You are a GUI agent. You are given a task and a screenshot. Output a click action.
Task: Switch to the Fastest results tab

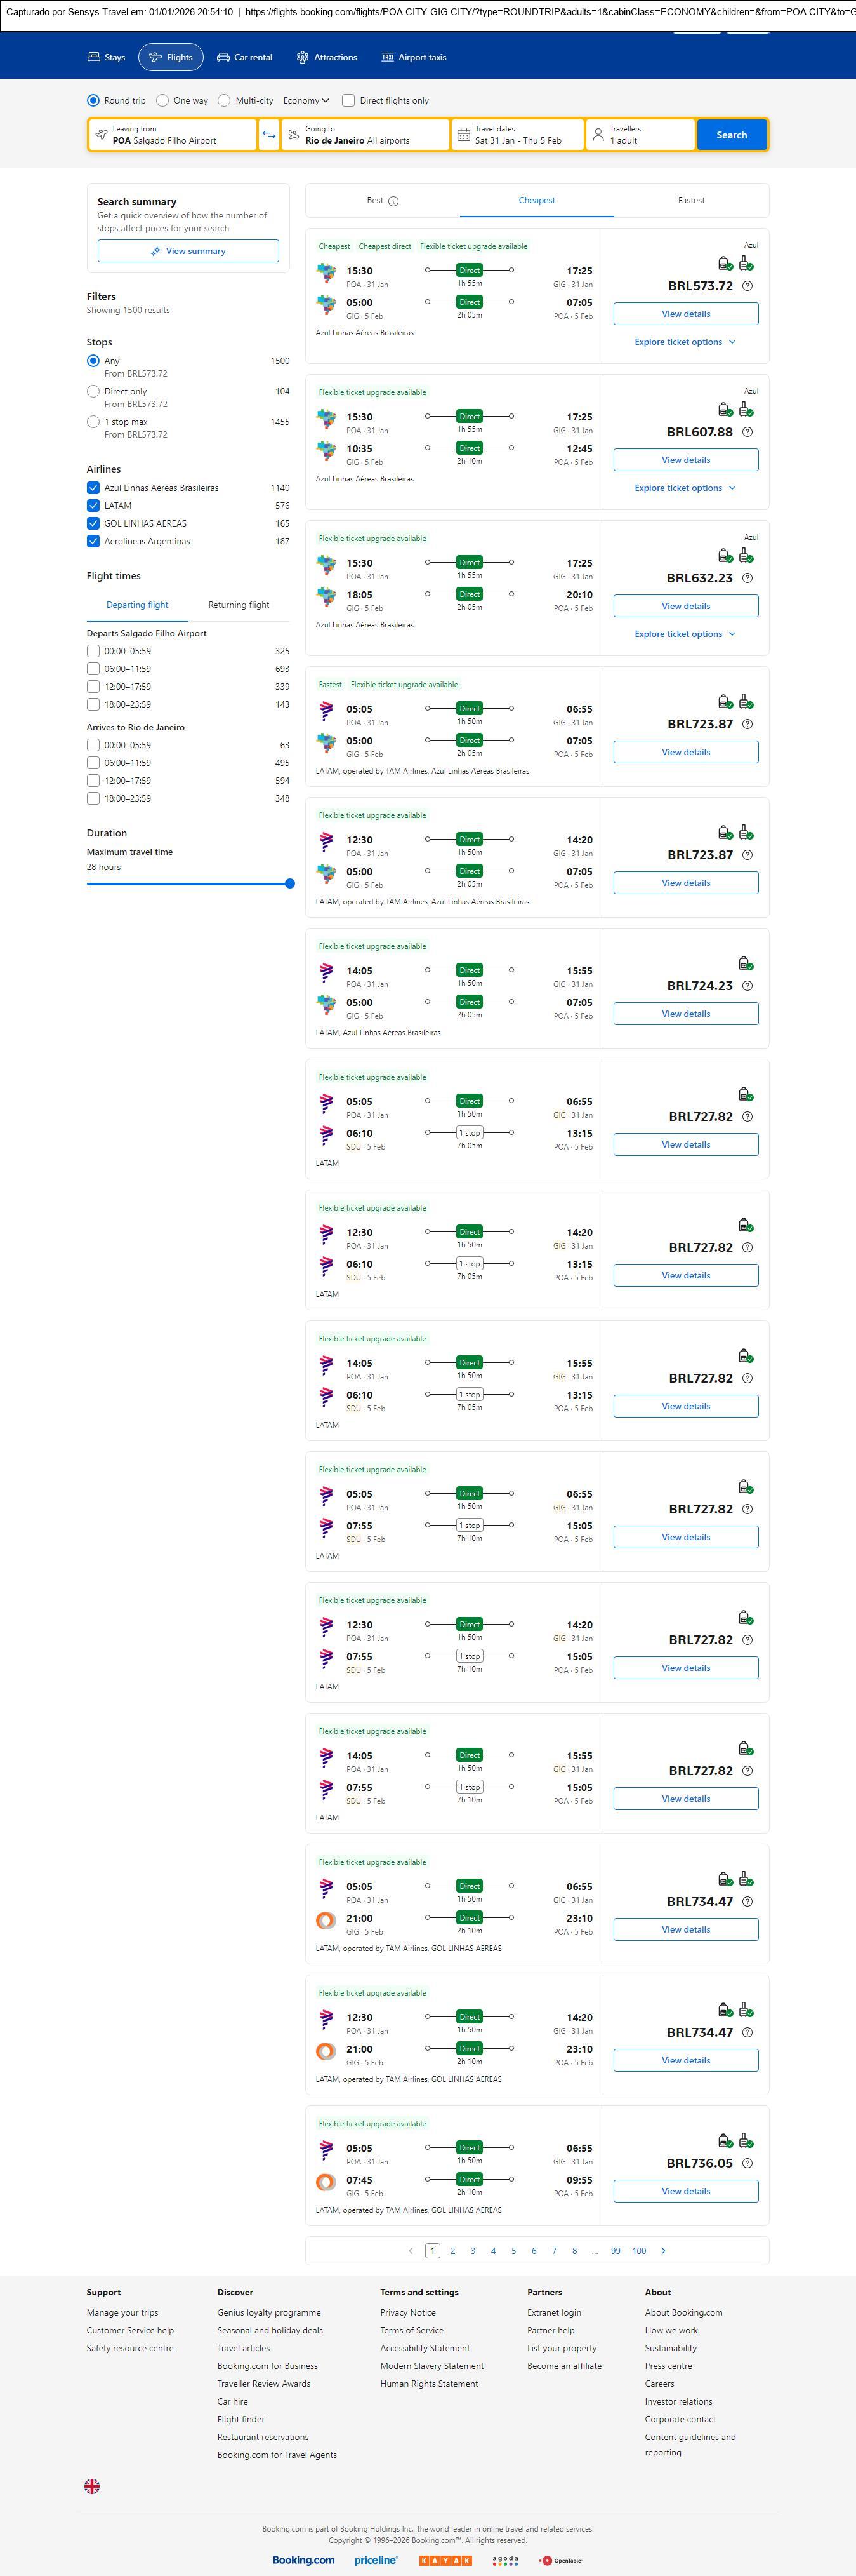(691, 201)
